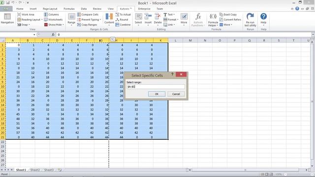The image size is (315, 177).
Task: Switch to the Home tab
Action: (x=20, y=9)
